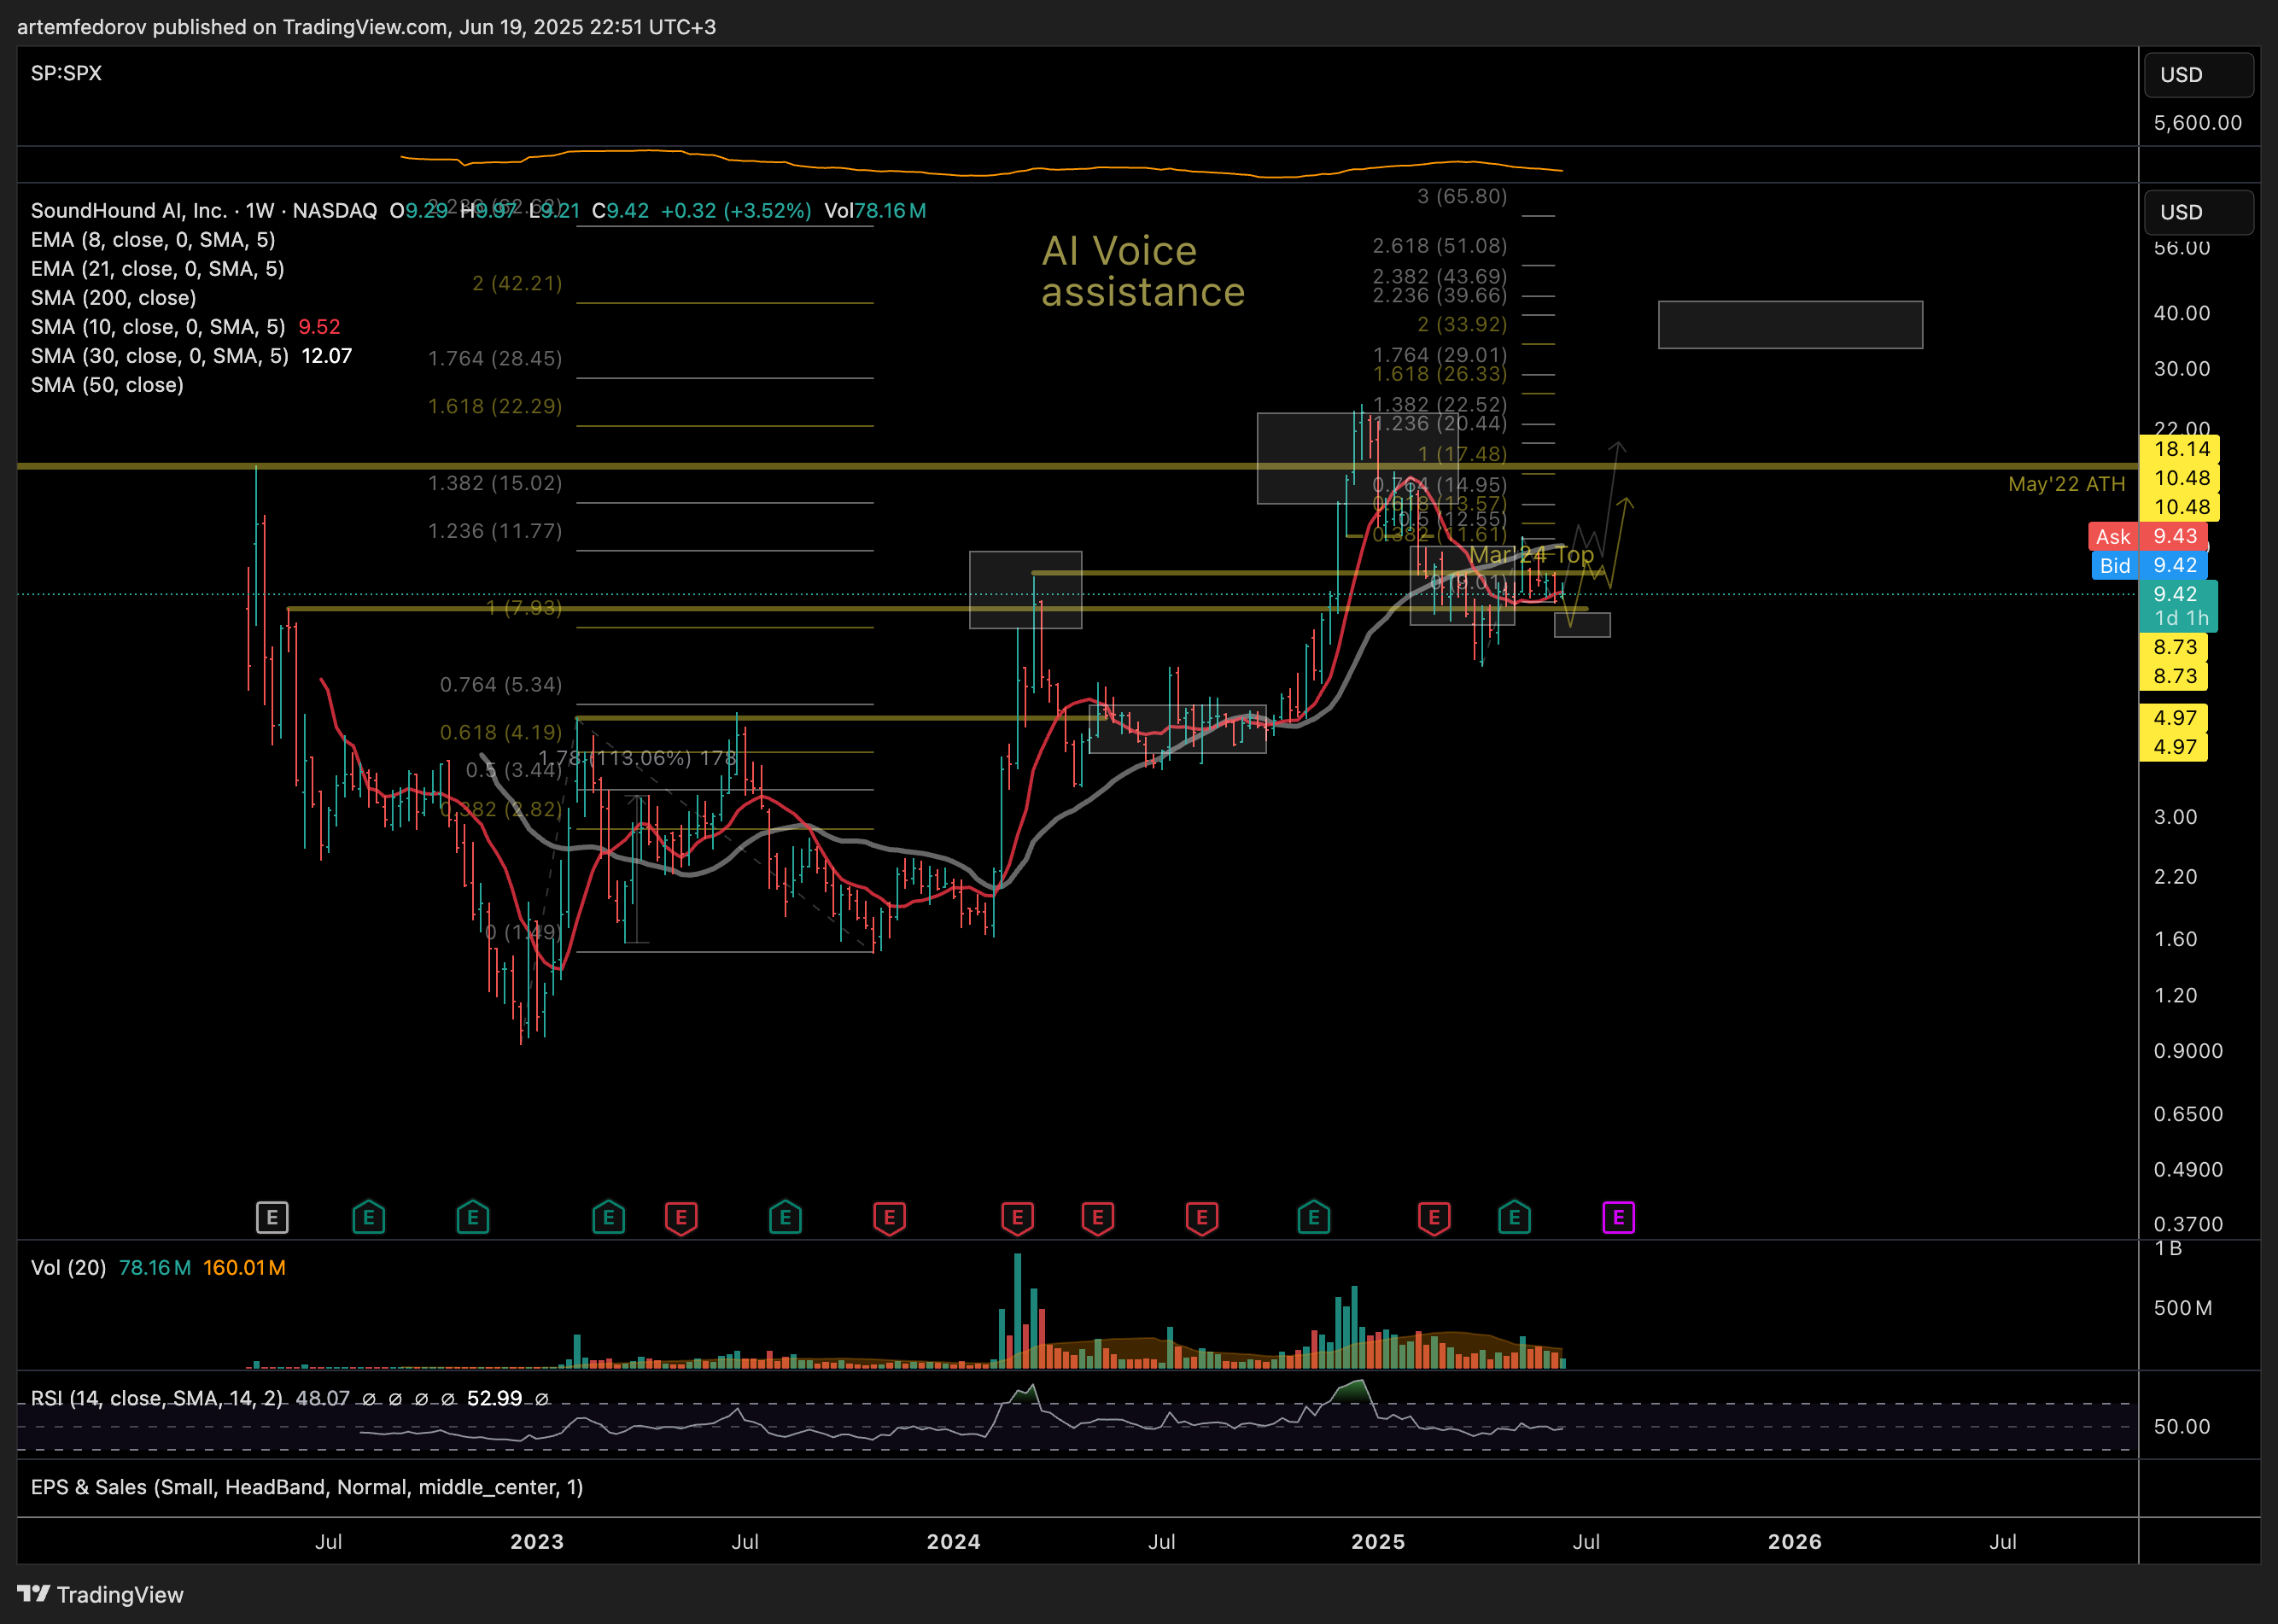This screenshot has width=2278, height=1624.
Task: Click the 50.00 RSI scale label
Action: (2181, 1426)
